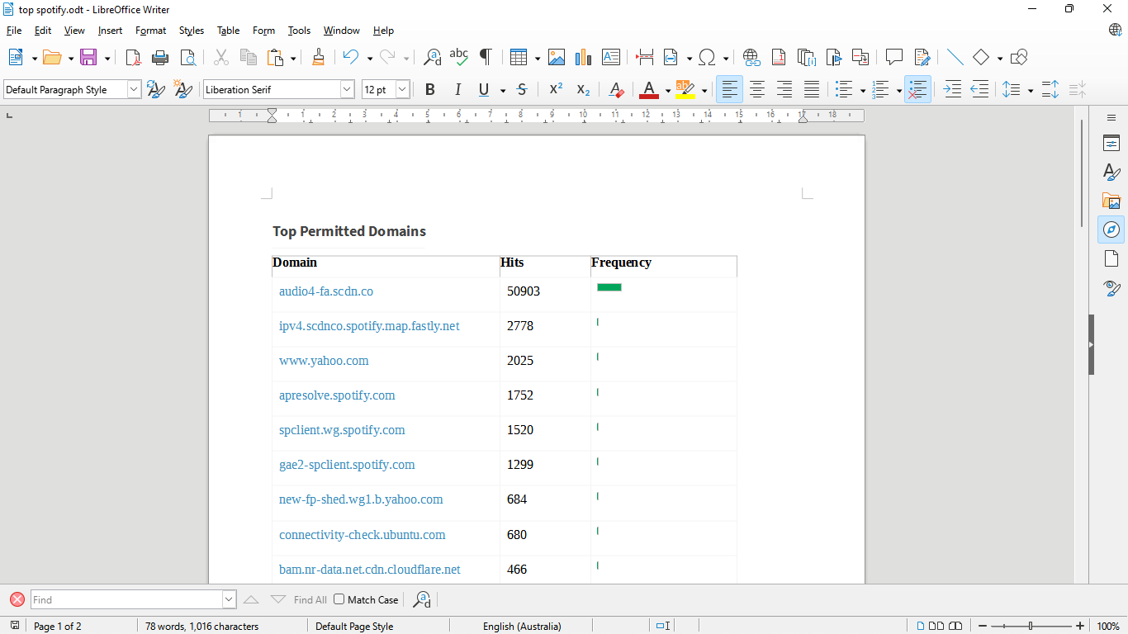Open the Format menu
The width and height of the screenshot is (1128, 634).
[151, 31]
